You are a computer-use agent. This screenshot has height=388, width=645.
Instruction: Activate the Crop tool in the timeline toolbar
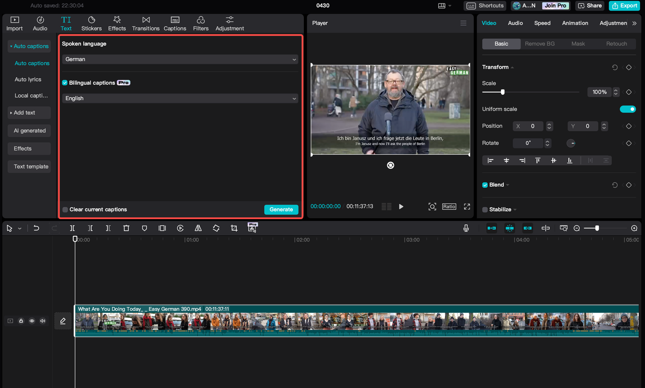coord(234,228)
